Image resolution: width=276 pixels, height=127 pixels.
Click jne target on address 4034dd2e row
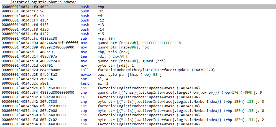point(149,88)
